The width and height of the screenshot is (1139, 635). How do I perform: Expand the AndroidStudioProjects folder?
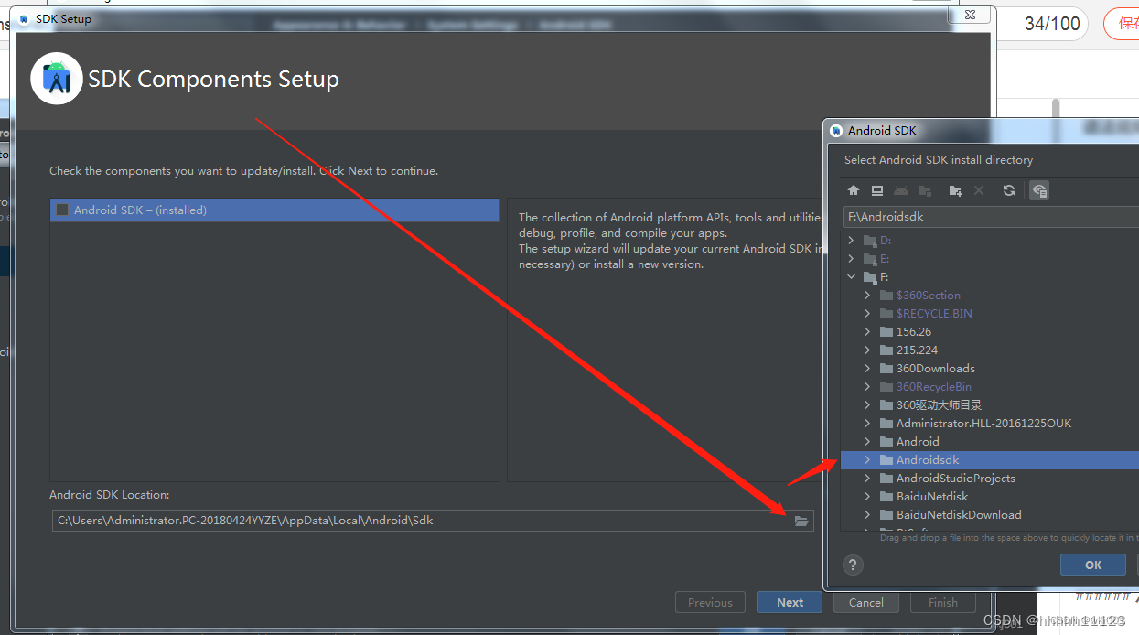[867, 479]
